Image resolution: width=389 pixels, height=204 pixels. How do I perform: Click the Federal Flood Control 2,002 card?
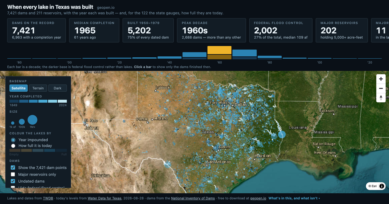pyautogui.click(x=281, y=30)
